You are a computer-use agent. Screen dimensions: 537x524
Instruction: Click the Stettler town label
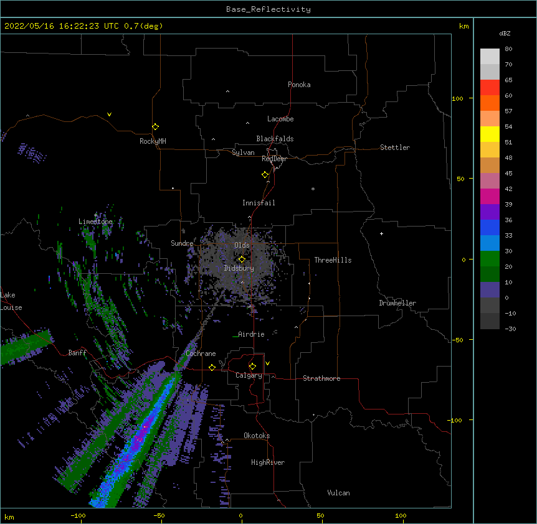395,147
